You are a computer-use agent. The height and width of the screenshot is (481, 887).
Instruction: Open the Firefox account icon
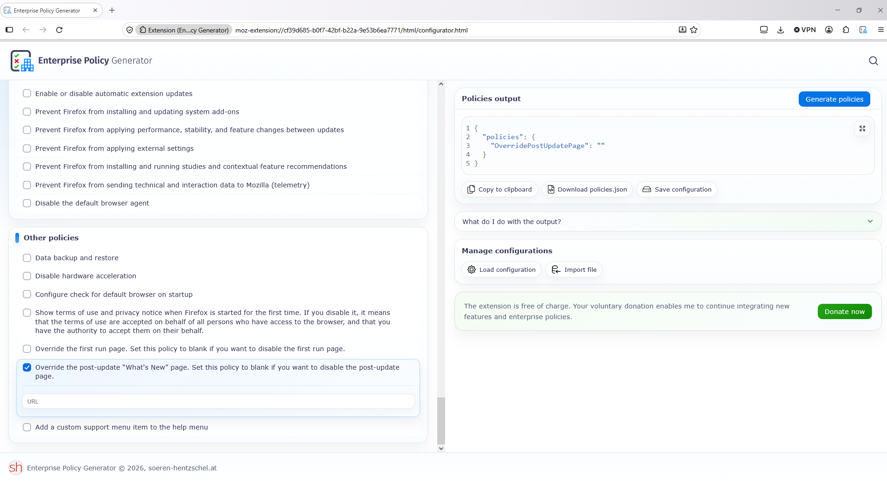[829, 30]
